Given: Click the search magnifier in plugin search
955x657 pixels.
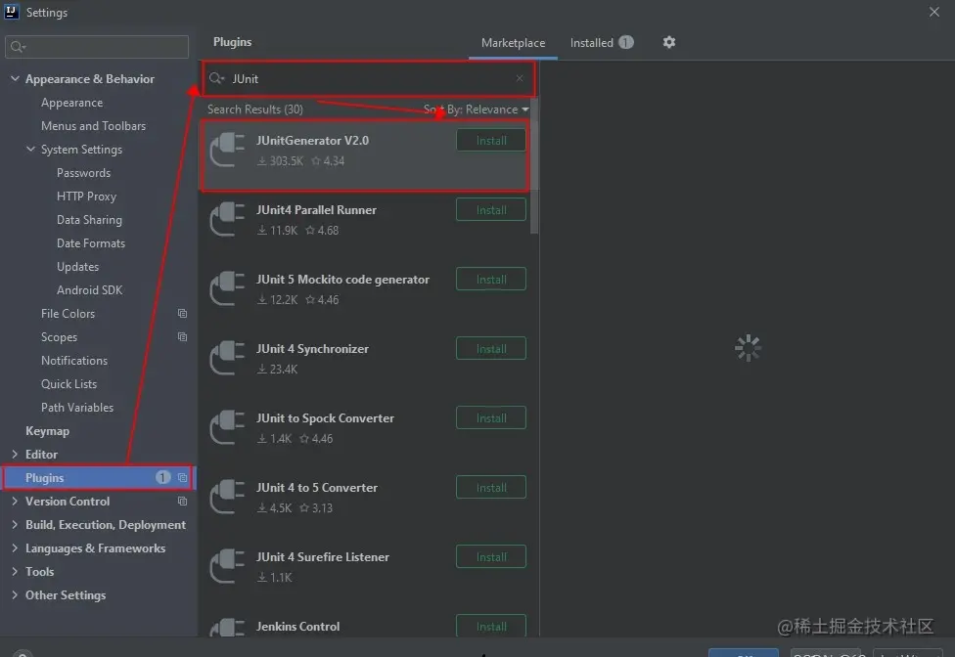Looking at the screenshot, I should [x=216, y=78].
